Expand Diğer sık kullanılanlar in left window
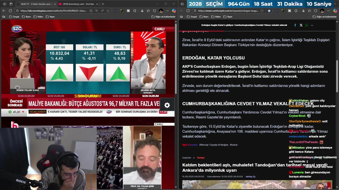 click(x=163, y=17)
